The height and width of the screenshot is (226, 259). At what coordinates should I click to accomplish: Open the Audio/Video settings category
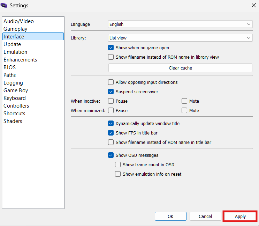(x=33, y=21)
